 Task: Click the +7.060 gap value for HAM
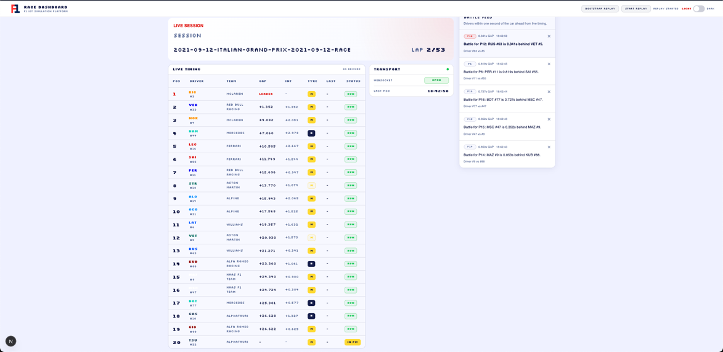click(267, 133)
